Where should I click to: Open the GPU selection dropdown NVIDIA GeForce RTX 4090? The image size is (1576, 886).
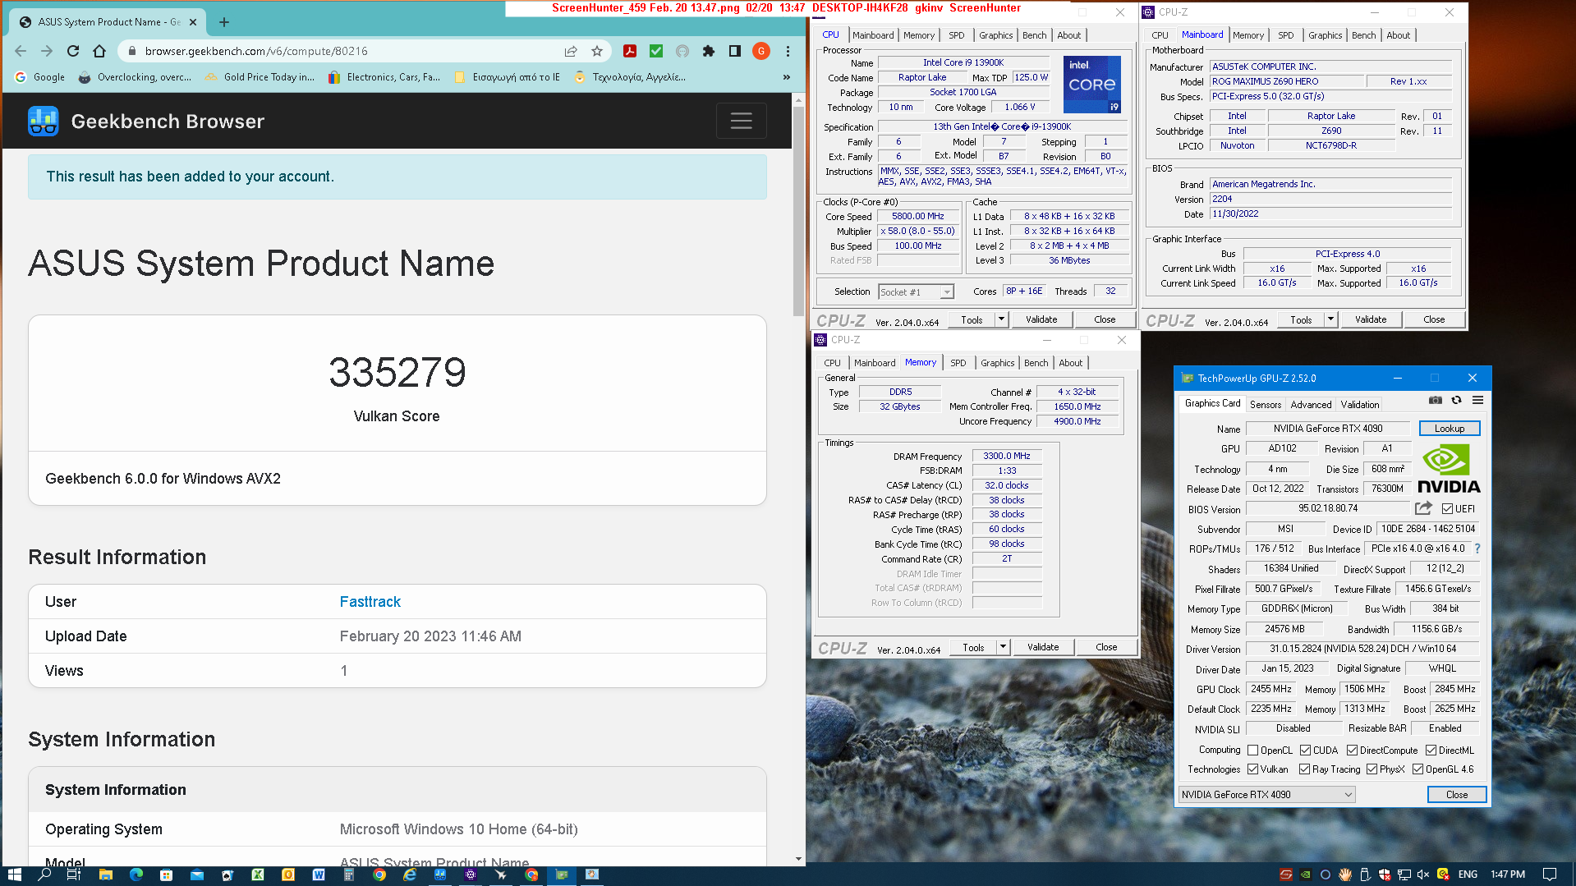(x=1266, y=794)
